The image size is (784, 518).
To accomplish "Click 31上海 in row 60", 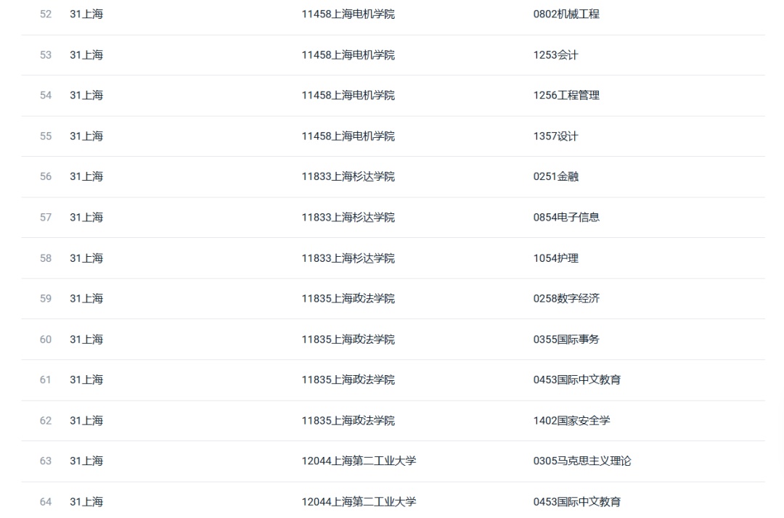I will [86, 340].
